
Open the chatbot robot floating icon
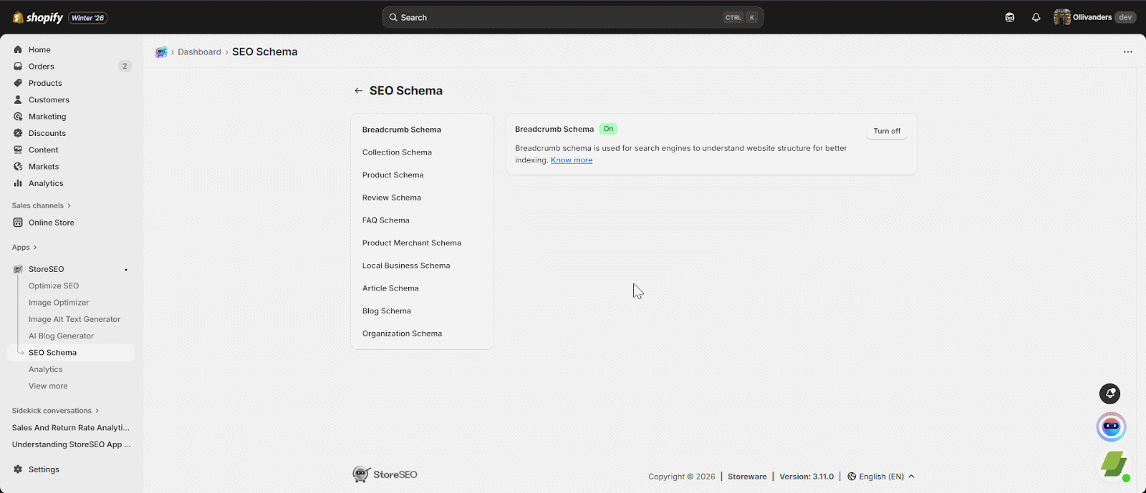click(1111, 427)
